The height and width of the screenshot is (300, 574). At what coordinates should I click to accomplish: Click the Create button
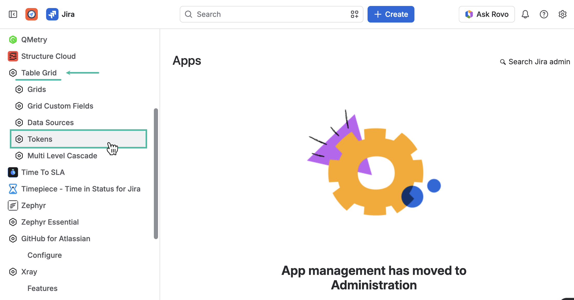tap(391, 14)
